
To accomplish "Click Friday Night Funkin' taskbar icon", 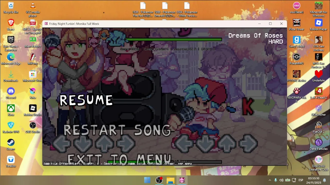I will [x=182, y=180].
